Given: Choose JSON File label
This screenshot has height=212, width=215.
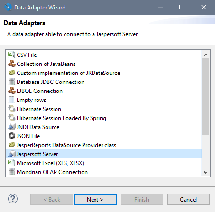Looking at the screenshot, I should [28, 136].
